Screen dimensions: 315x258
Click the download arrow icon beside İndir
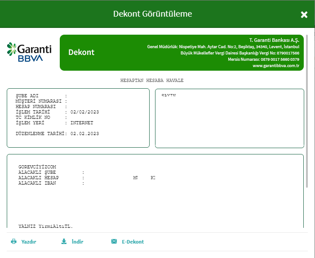pyautogui.click(x=64, y=241)
